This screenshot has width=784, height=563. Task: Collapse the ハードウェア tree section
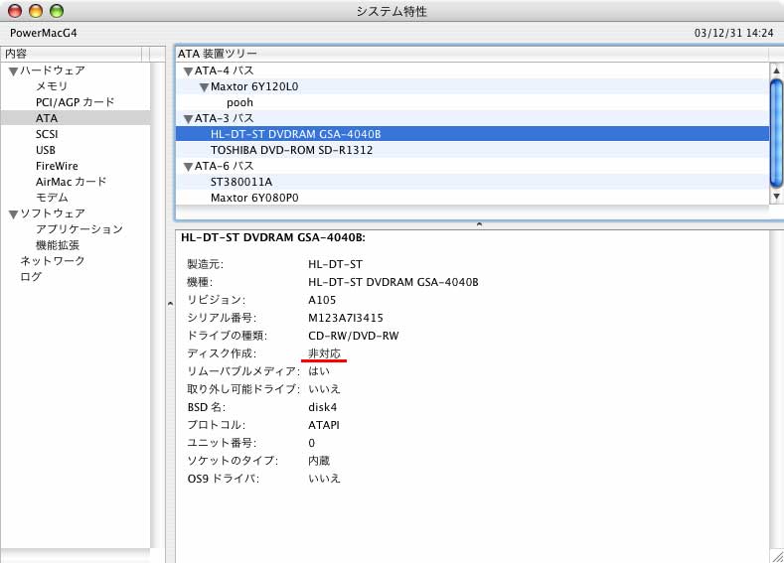[13, 70]
